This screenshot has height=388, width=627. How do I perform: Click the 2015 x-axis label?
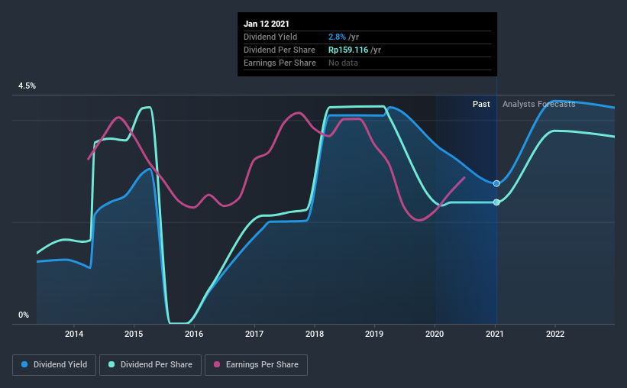[x=134, y=334]
